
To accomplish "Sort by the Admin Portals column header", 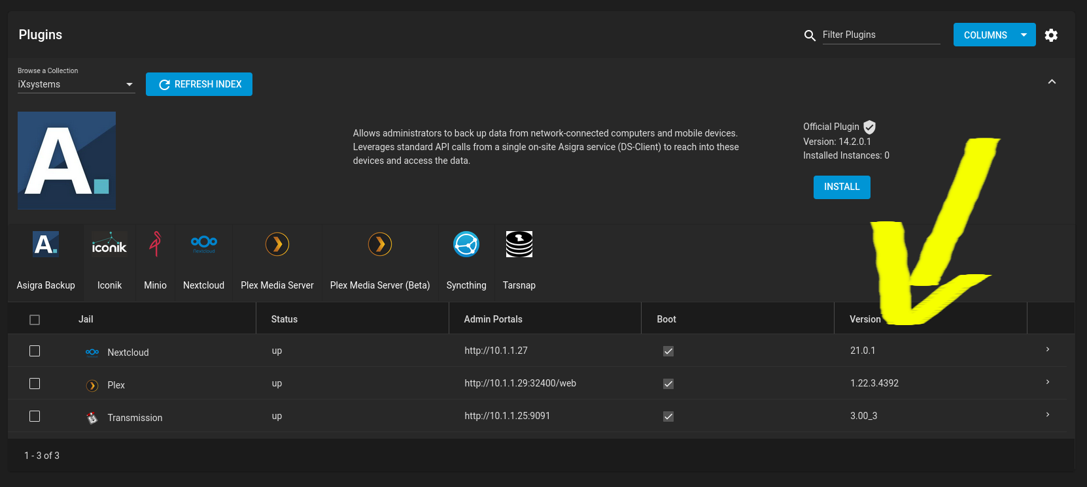I will (x=493, y=319).
